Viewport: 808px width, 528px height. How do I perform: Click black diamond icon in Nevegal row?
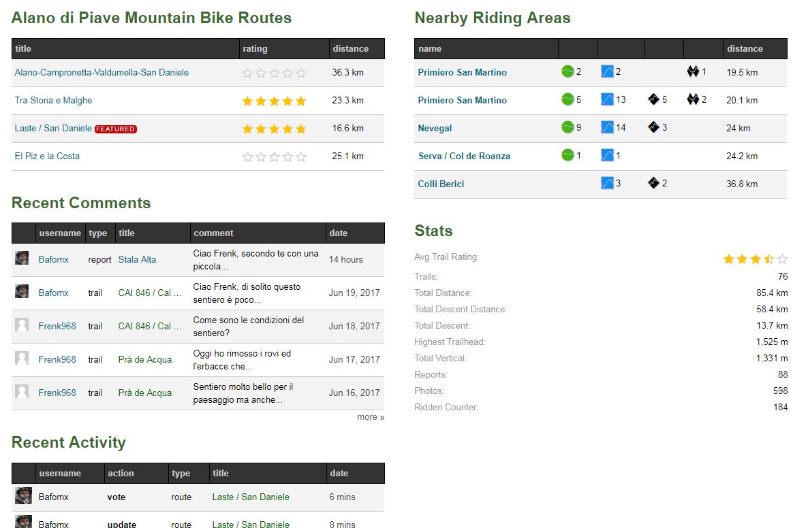pyautogui.click(x=653, y=127)
